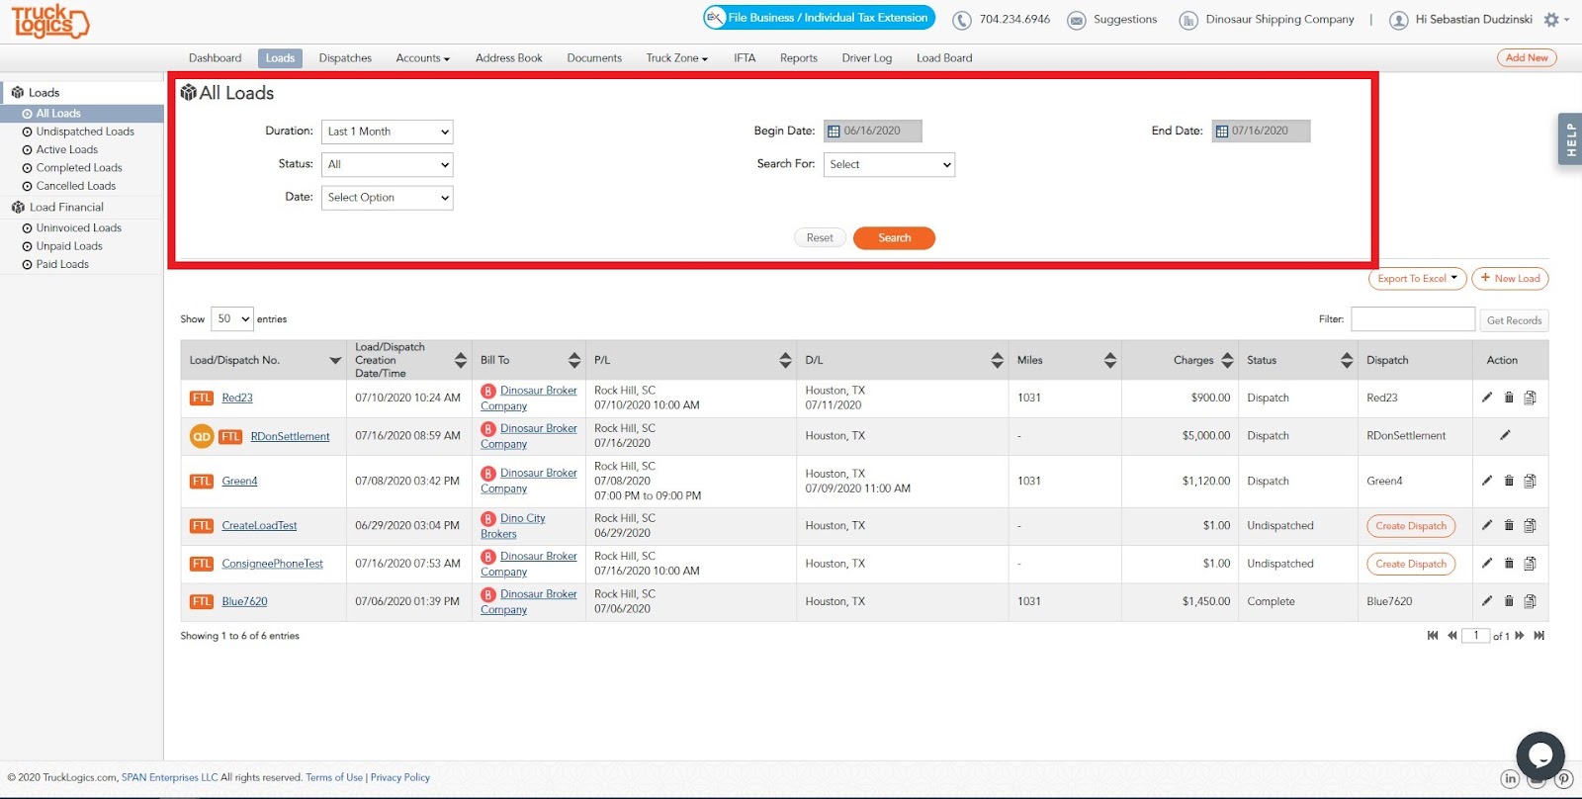Sort the table by the Bill To column
1582x799 pixels.
point(574,360)
